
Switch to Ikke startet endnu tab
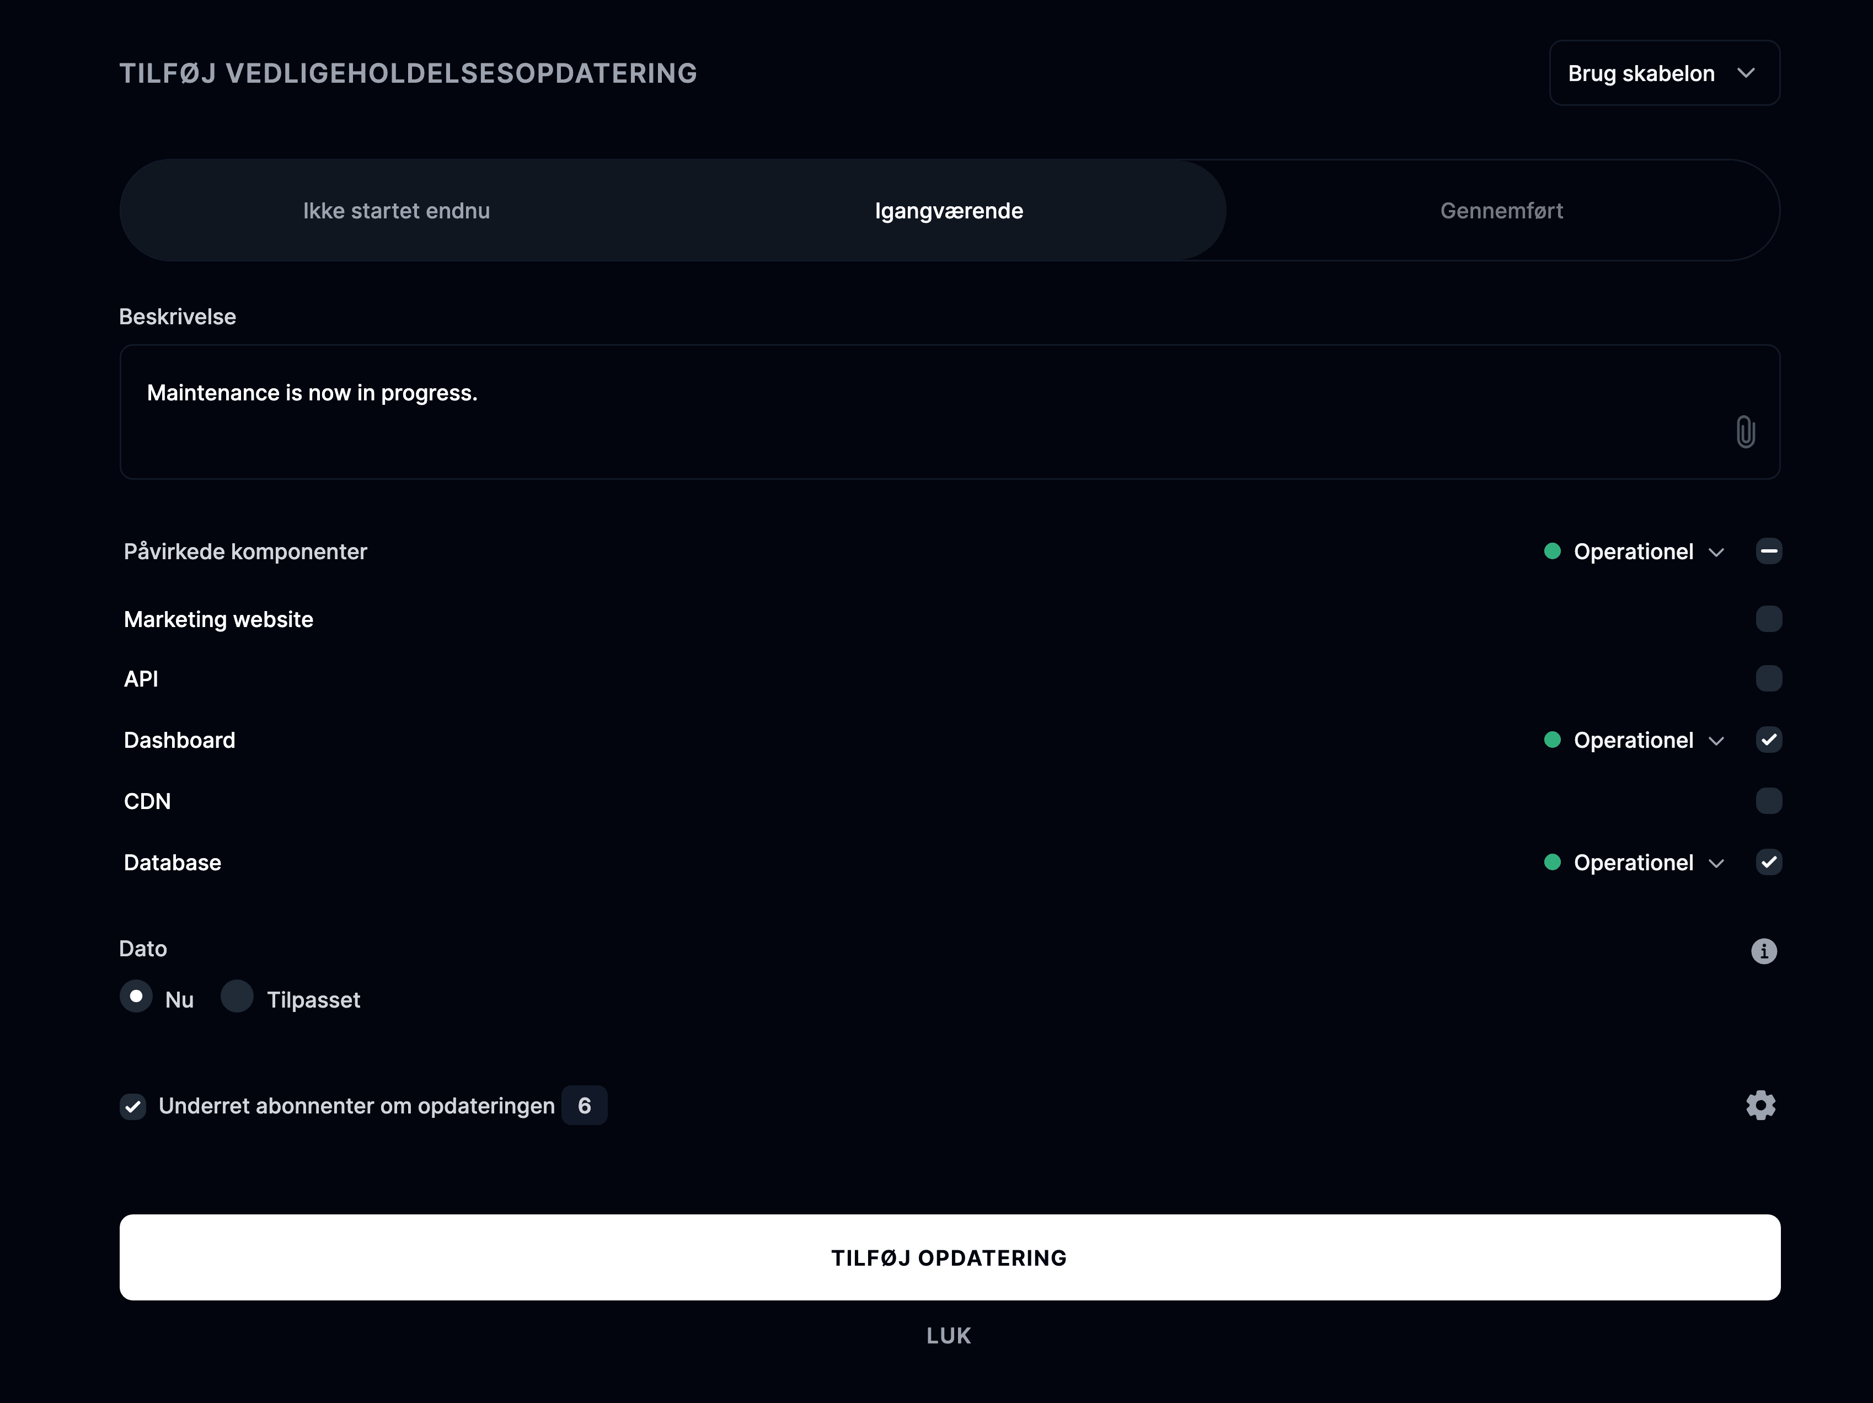(x=397, y=210)
